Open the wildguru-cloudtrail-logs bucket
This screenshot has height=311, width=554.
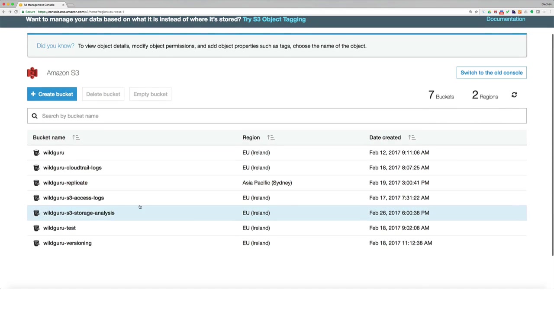pos(72,168)
